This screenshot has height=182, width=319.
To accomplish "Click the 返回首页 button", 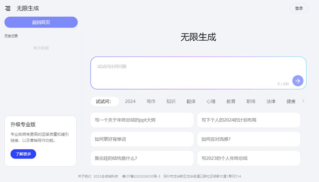I will (x=41, y=22).
